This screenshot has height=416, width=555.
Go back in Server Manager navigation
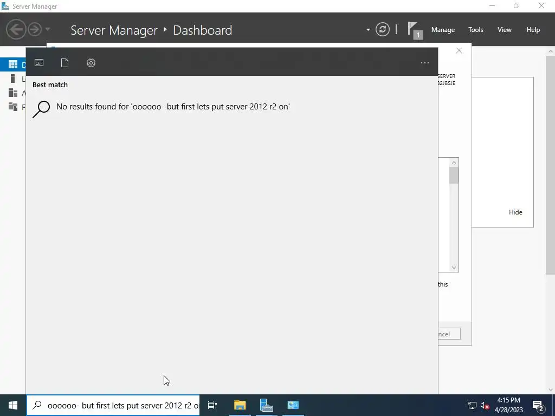[16, 29]
